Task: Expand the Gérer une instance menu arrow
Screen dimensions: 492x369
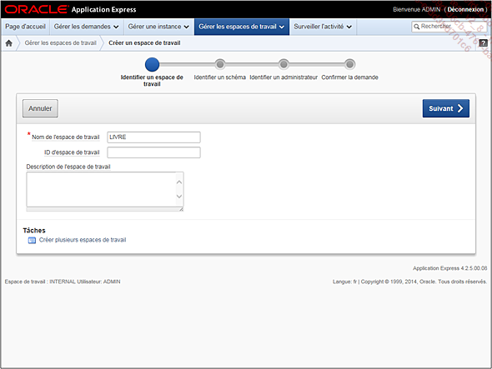Action: pyautogui.click(x=187, y=27)
